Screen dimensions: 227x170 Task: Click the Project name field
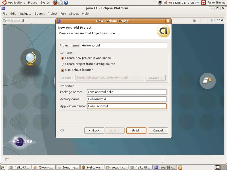click(124, 45)
